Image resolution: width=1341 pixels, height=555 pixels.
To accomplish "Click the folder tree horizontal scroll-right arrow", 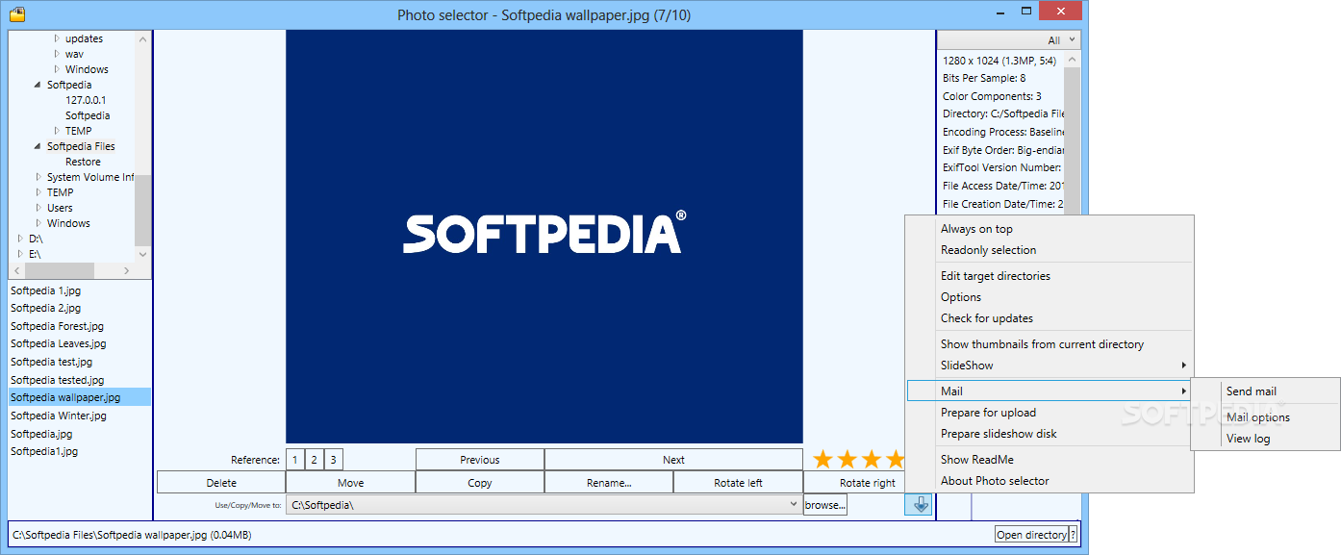I will [x=127, y=270].
